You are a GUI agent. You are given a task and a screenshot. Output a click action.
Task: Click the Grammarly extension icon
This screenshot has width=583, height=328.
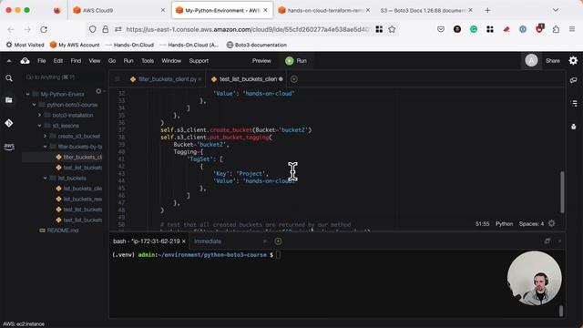[474, 29]
